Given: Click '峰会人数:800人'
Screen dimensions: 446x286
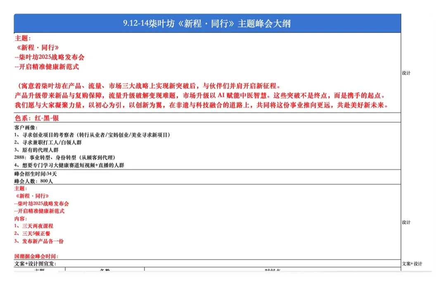Looking at the screenshot, I should pyautogui.click(x=33, y=181).
